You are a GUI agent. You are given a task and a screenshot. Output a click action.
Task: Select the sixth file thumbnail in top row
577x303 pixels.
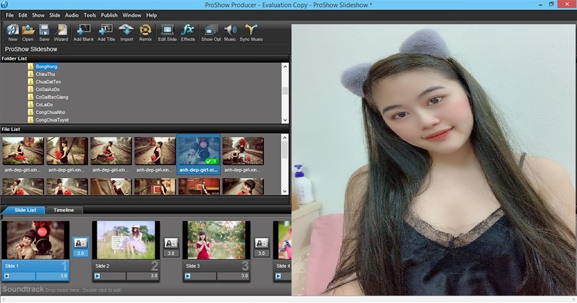click(243, 151)
